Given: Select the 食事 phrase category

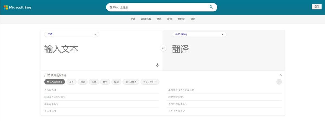Looking at the screenshot, I should [105, 82].
